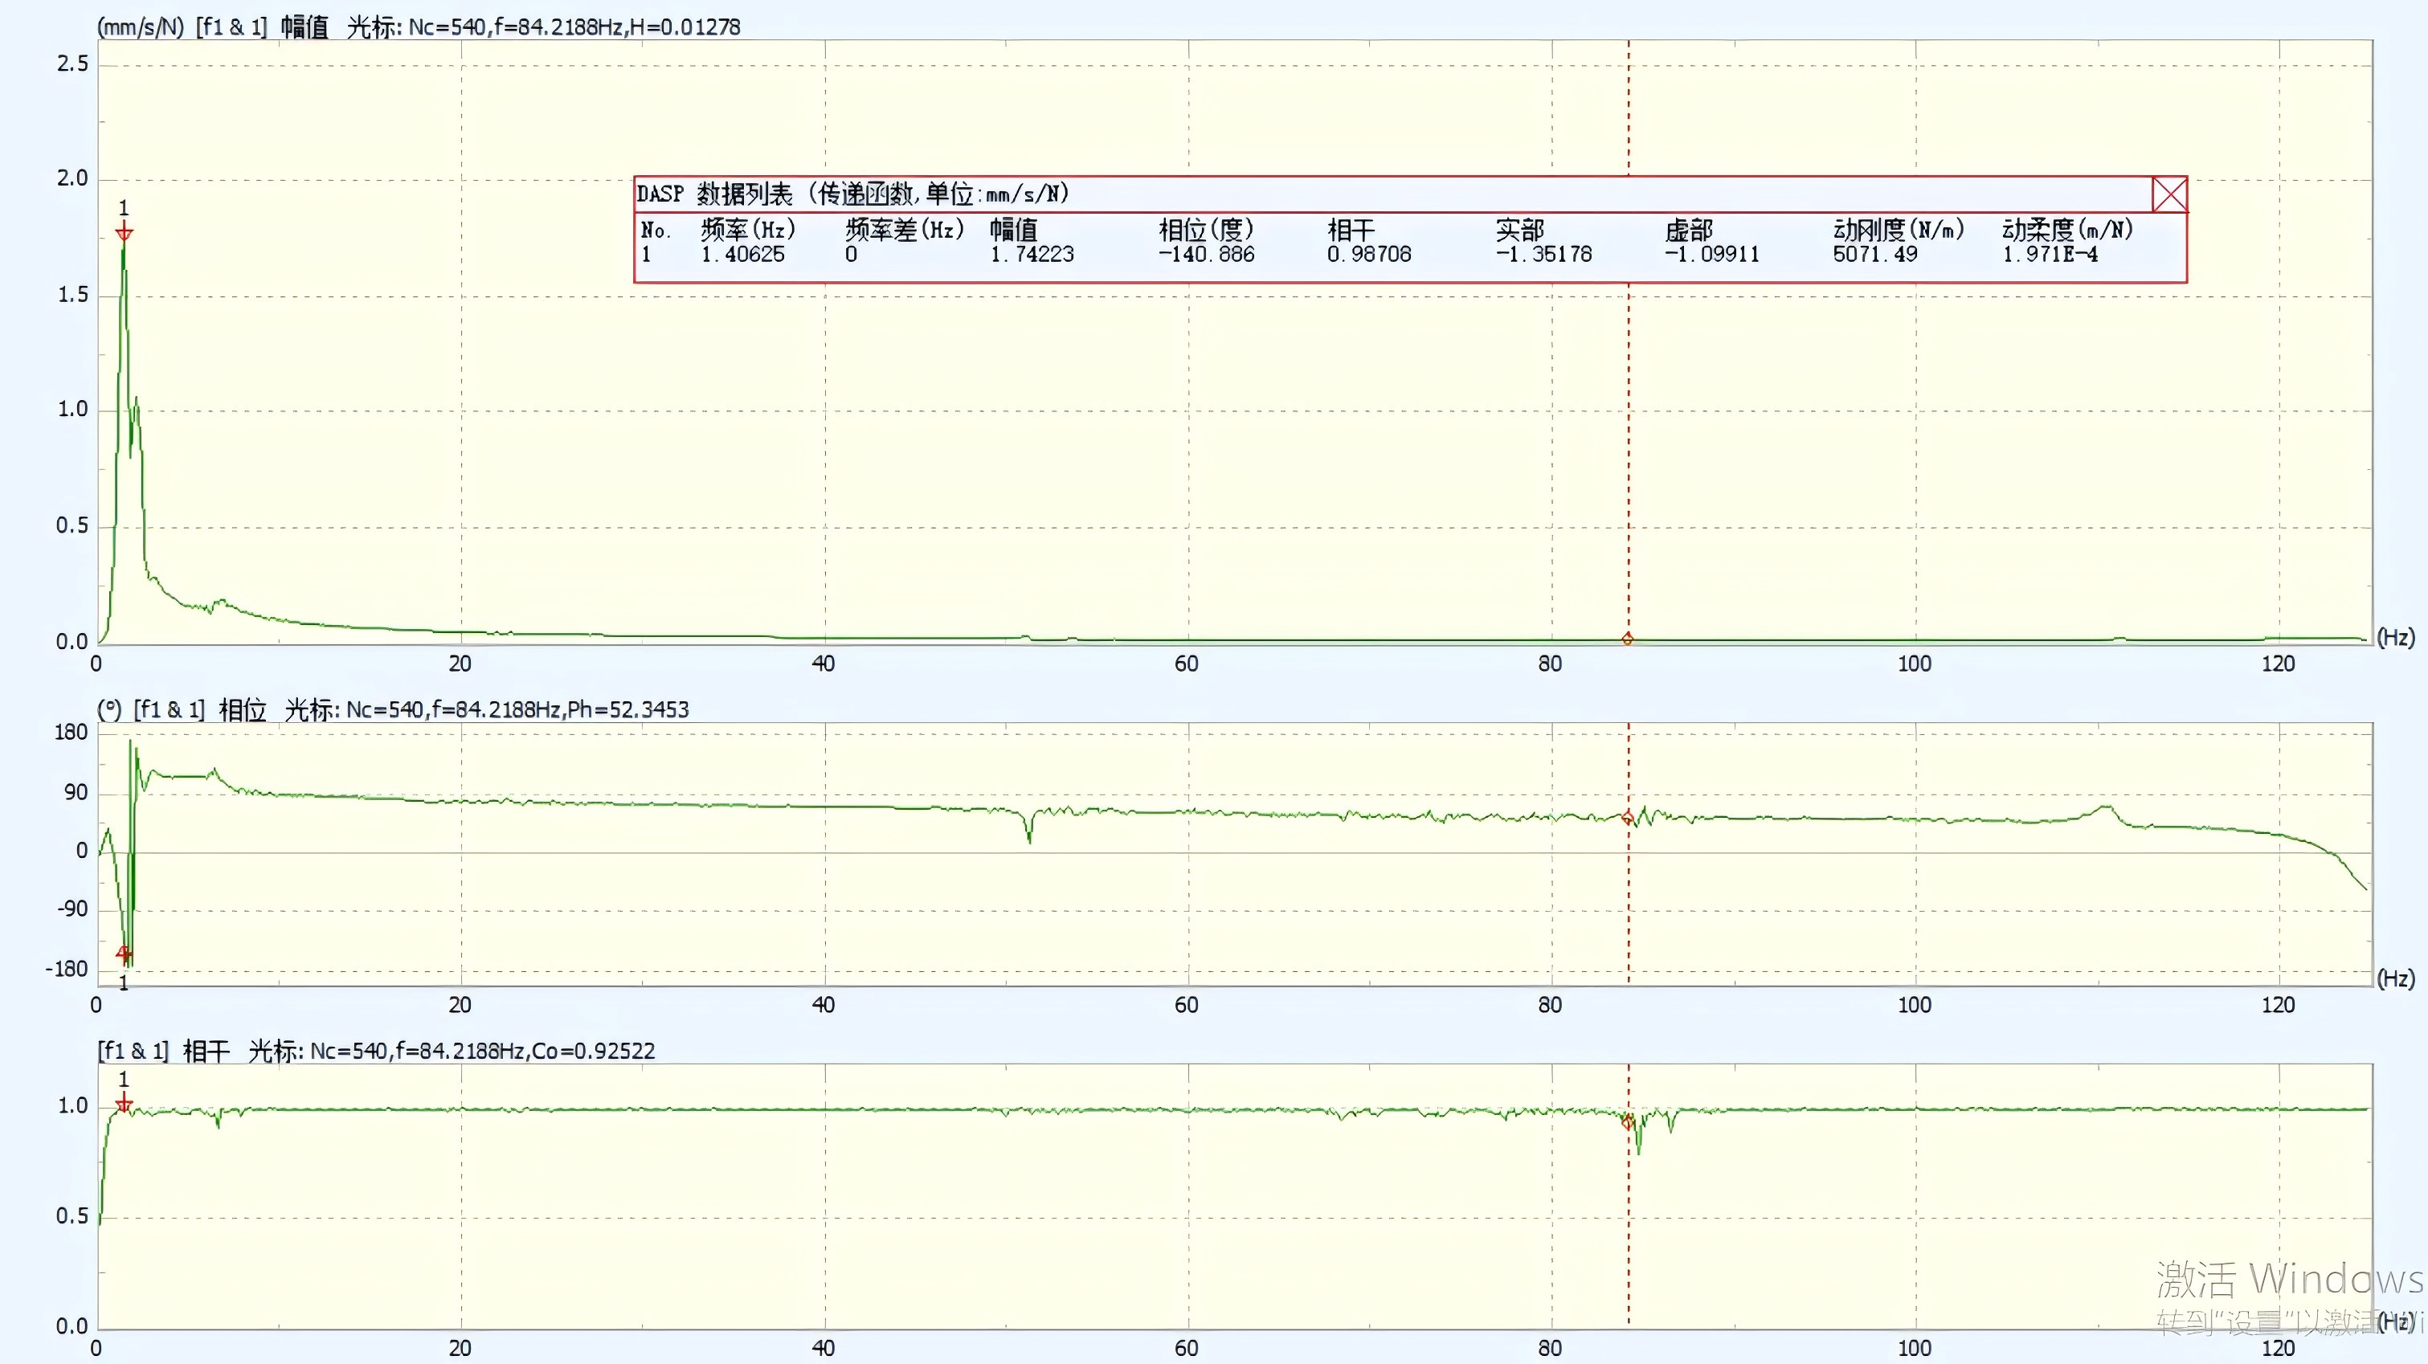Click the 虚部 column header

coord(1688,229)
